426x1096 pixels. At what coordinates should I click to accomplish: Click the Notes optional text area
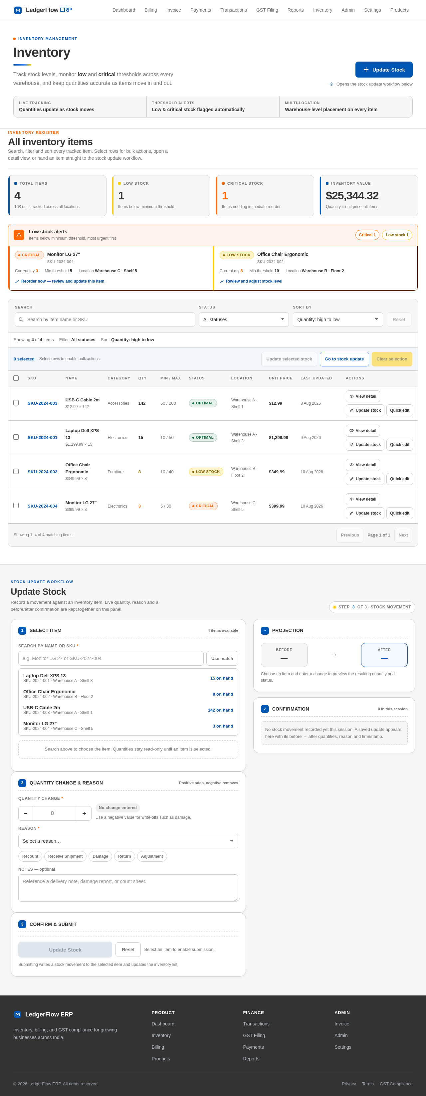pyautogui.click(x=128, y=888)
